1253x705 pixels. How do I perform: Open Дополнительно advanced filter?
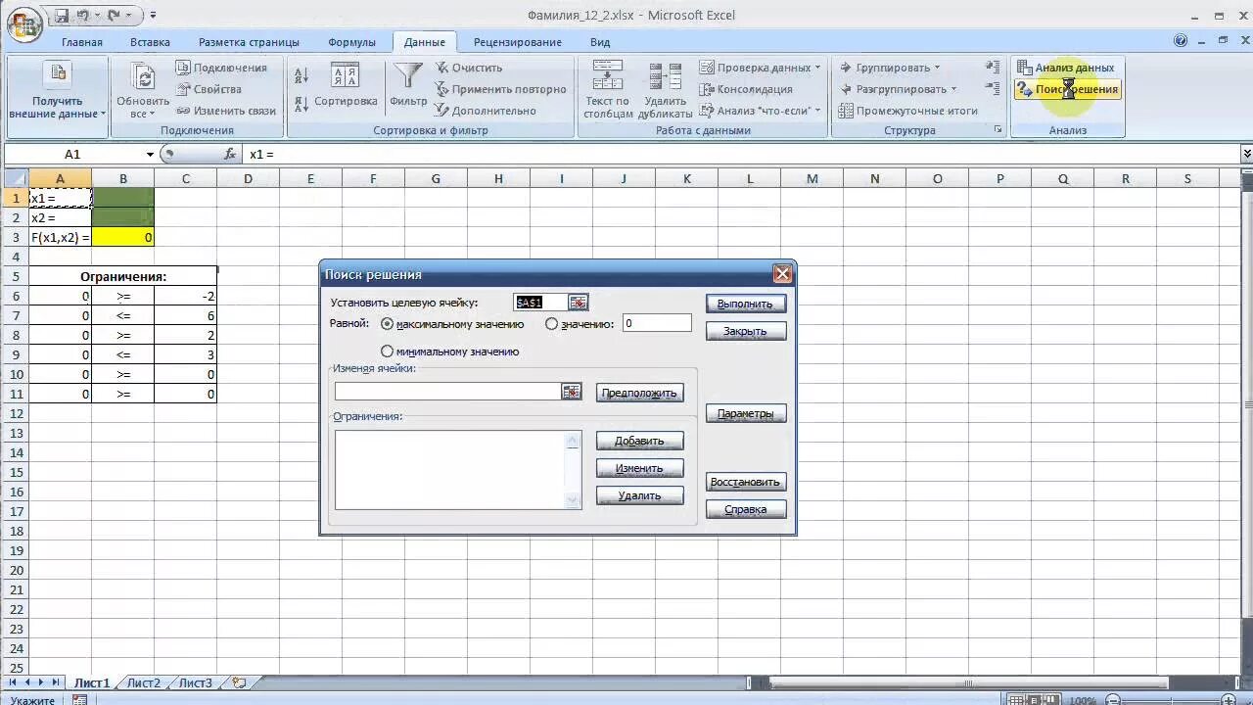[486, 111]
